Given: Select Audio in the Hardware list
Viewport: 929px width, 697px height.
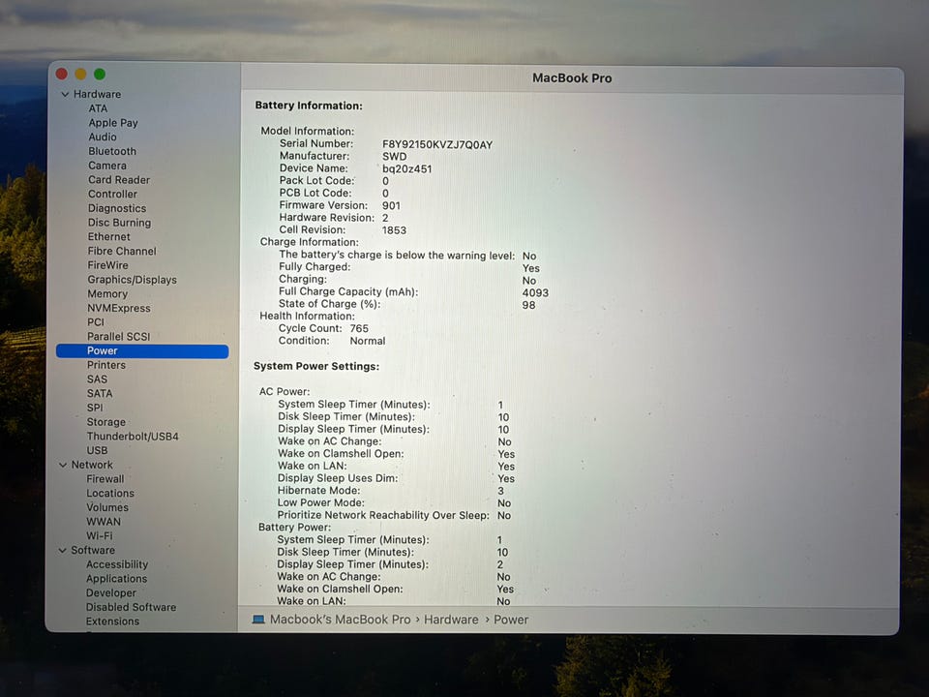Looking at the screenshot, I should (103, 136).
